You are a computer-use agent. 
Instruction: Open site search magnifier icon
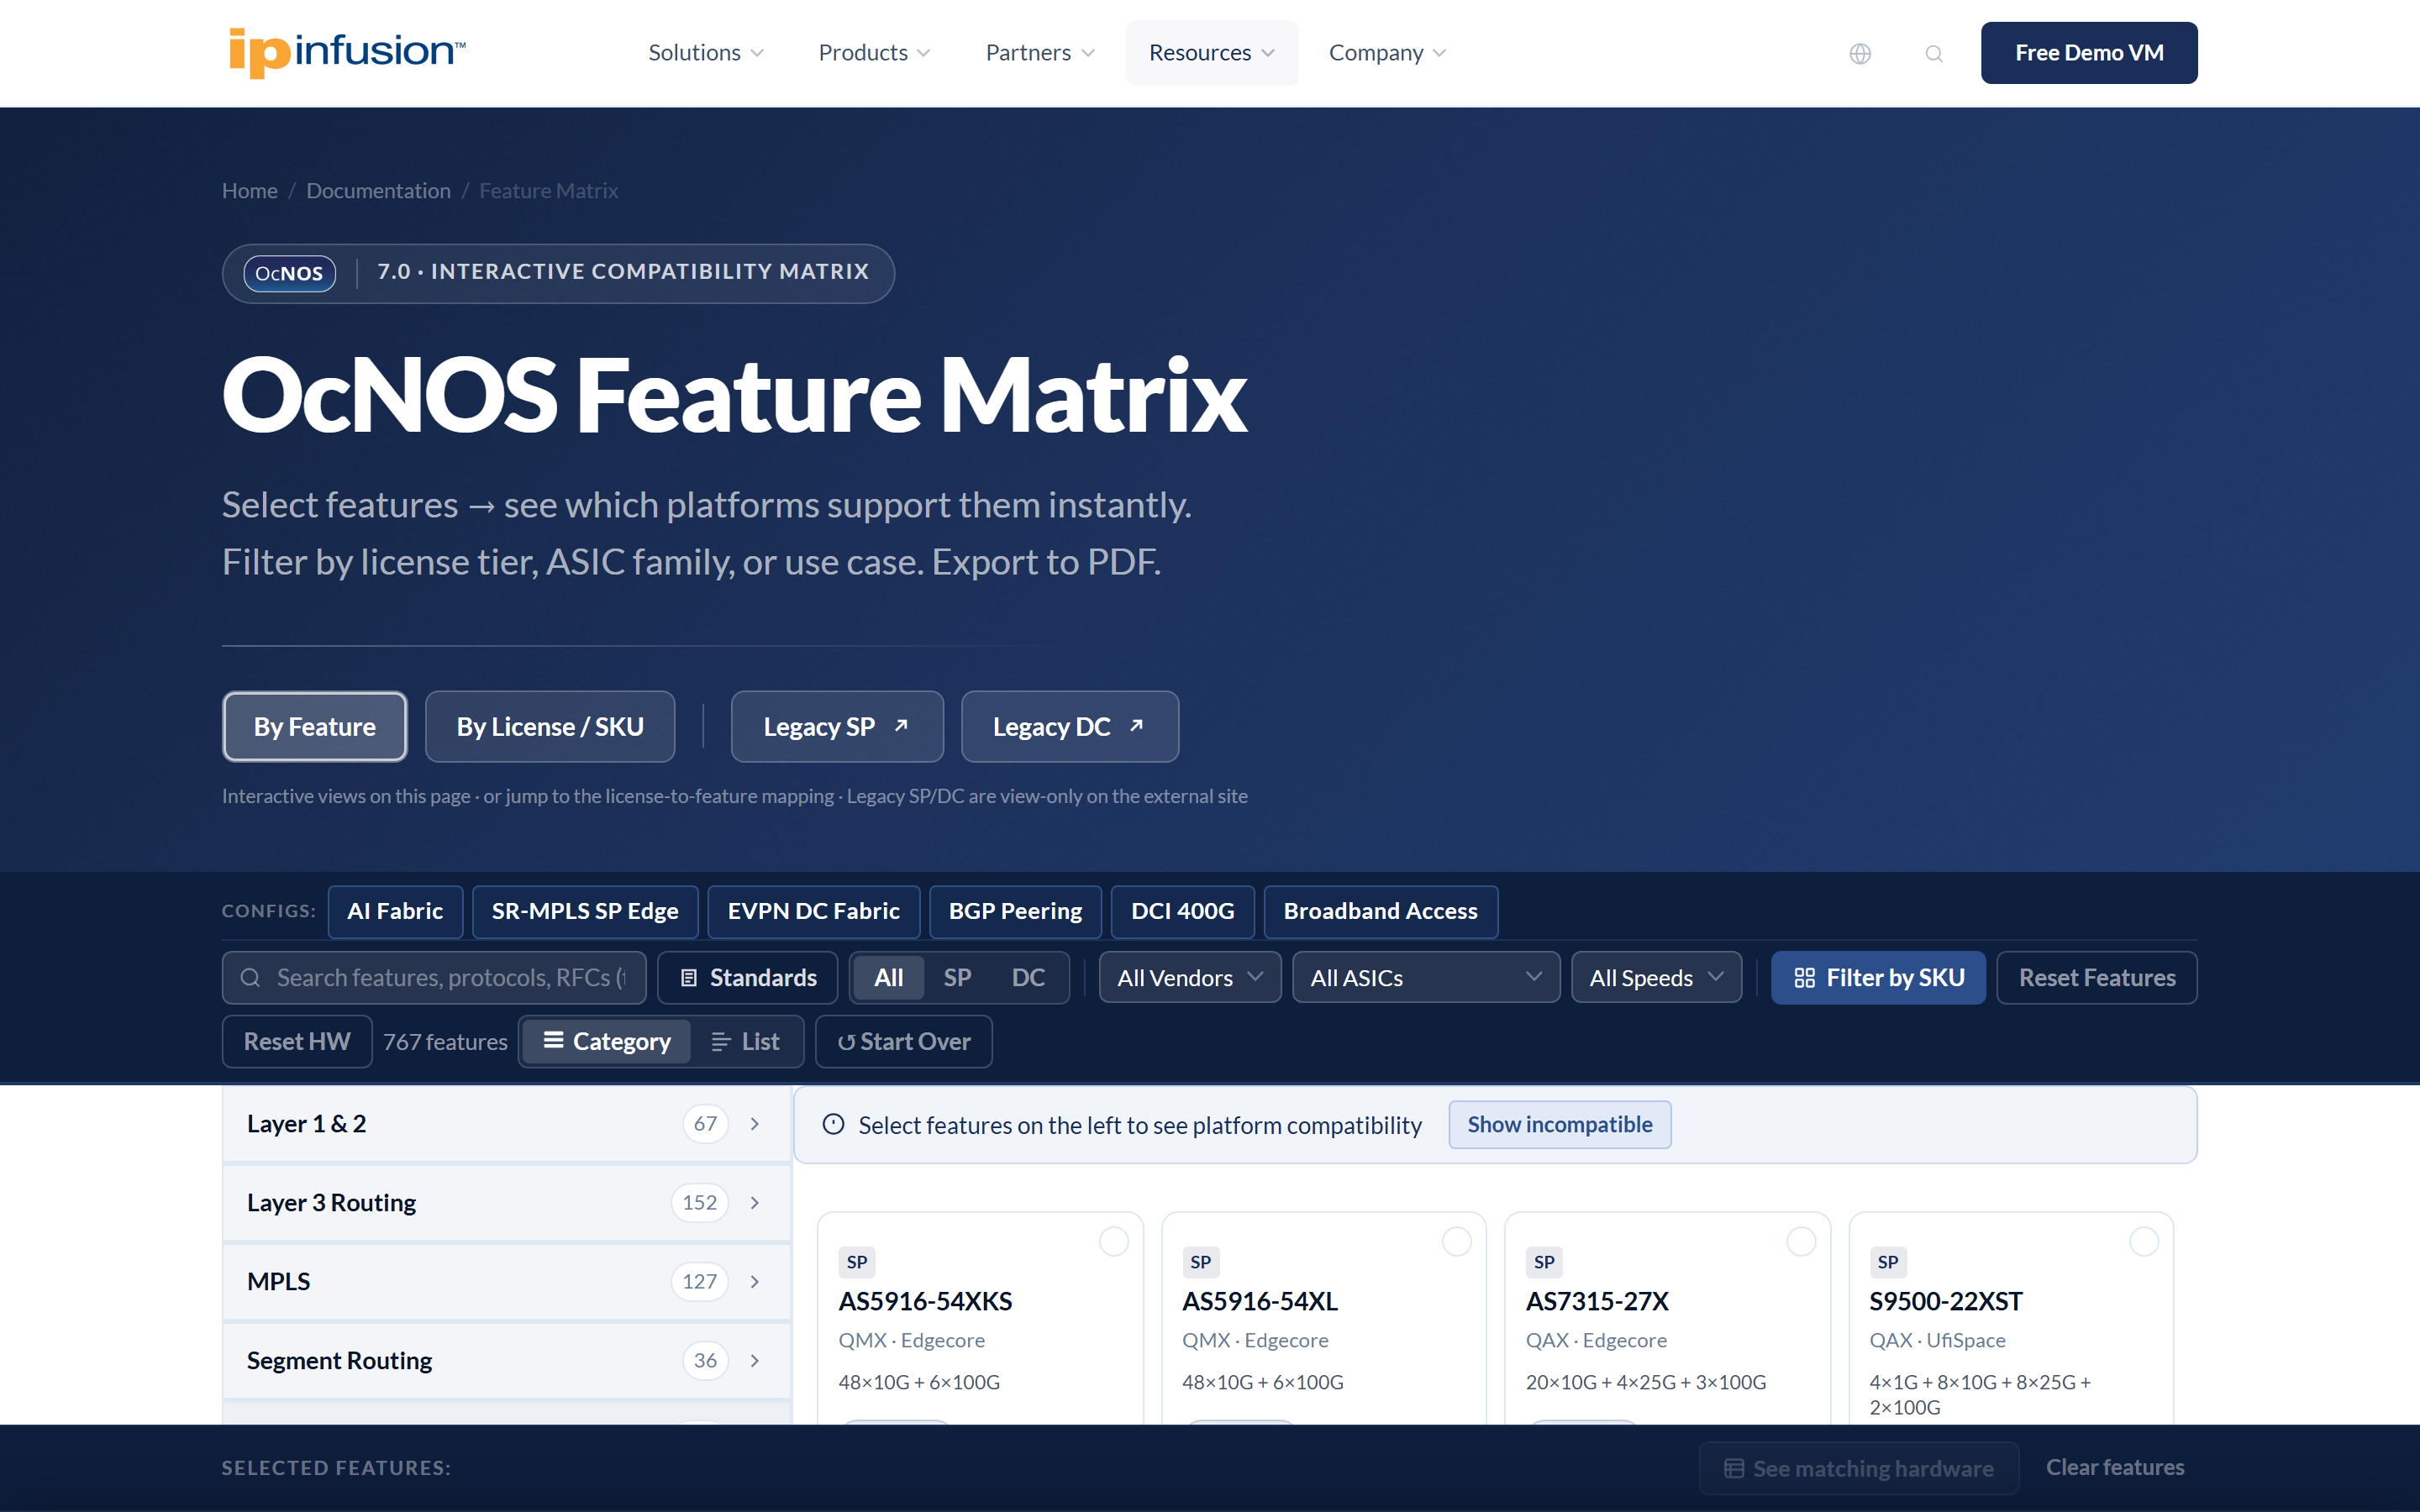pos(1934,53)
